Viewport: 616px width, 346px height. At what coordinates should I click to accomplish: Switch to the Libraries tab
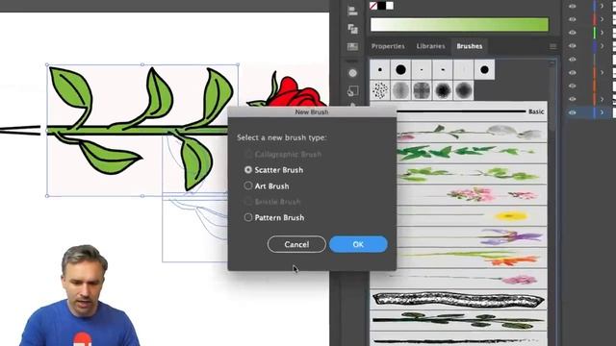[430, 46]
